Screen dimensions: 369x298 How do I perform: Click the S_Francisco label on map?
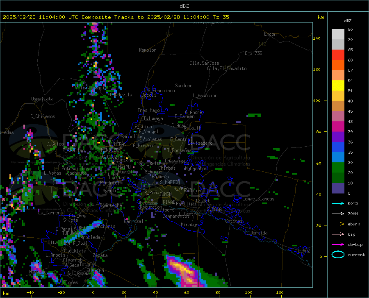[x=162, y=91]
